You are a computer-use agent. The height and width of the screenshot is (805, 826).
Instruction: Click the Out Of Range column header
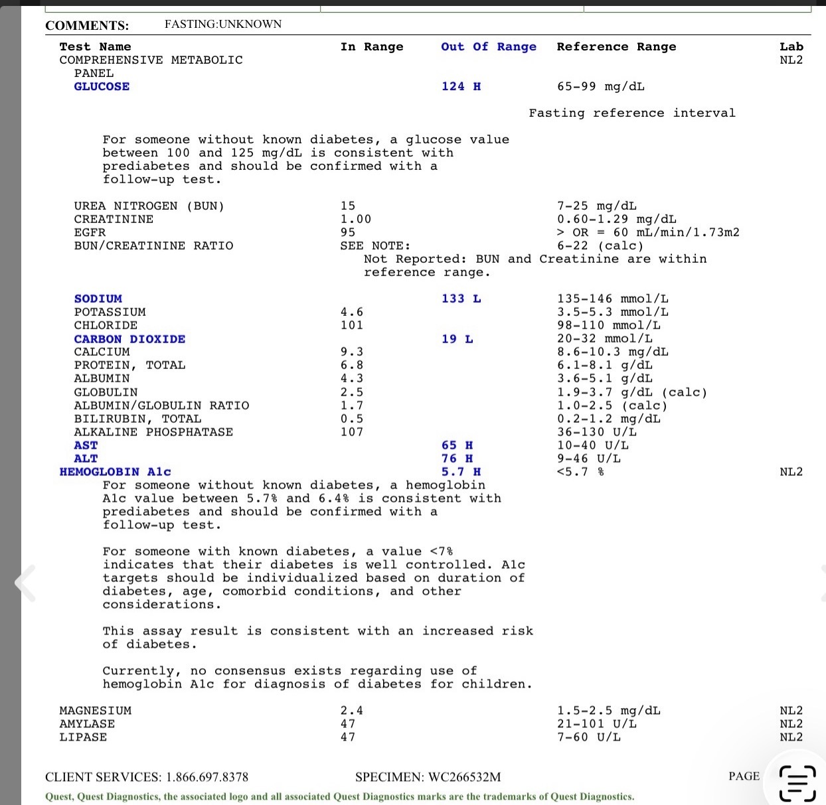pos(488,46)
